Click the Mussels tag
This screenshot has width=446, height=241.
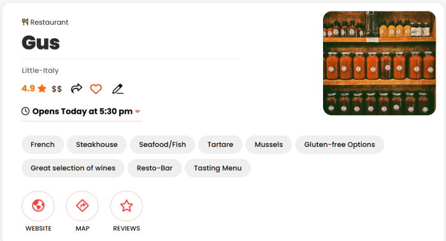click(x=269, y=144)
